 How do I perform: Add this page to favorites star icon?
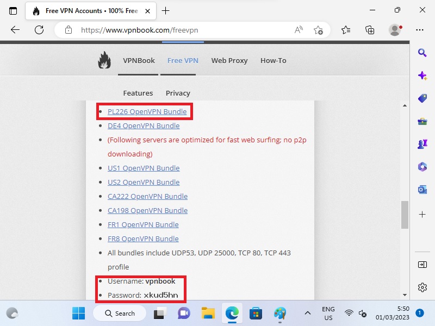coord(318,30)
